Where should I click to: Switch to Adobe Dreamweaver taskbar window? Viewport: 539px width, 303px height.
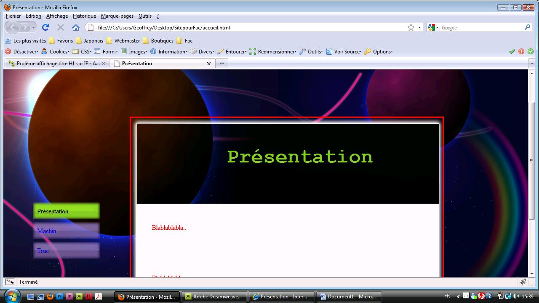click(x=214, y=297)
